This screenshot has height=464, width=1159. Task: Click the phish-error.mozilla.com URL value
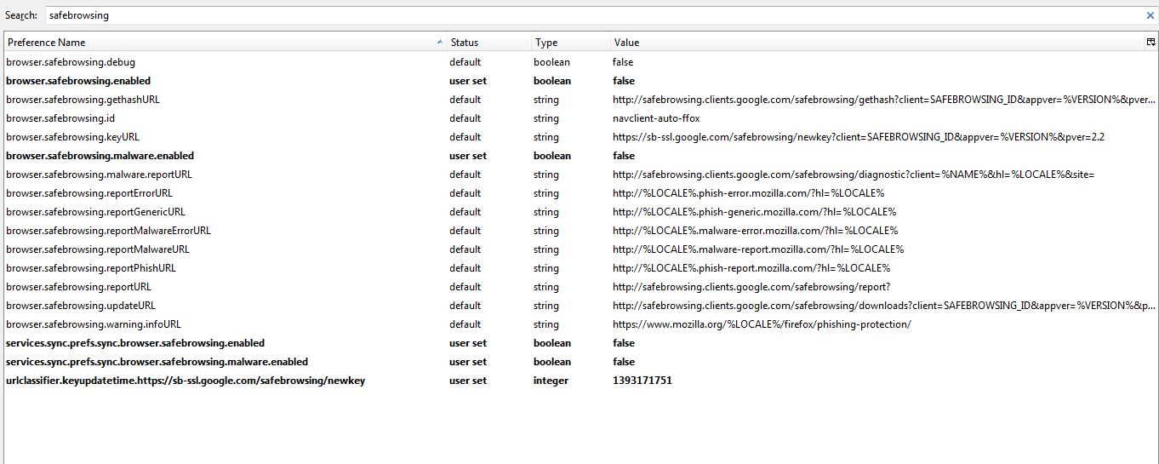pyautogui.click(x=748, y=193)
